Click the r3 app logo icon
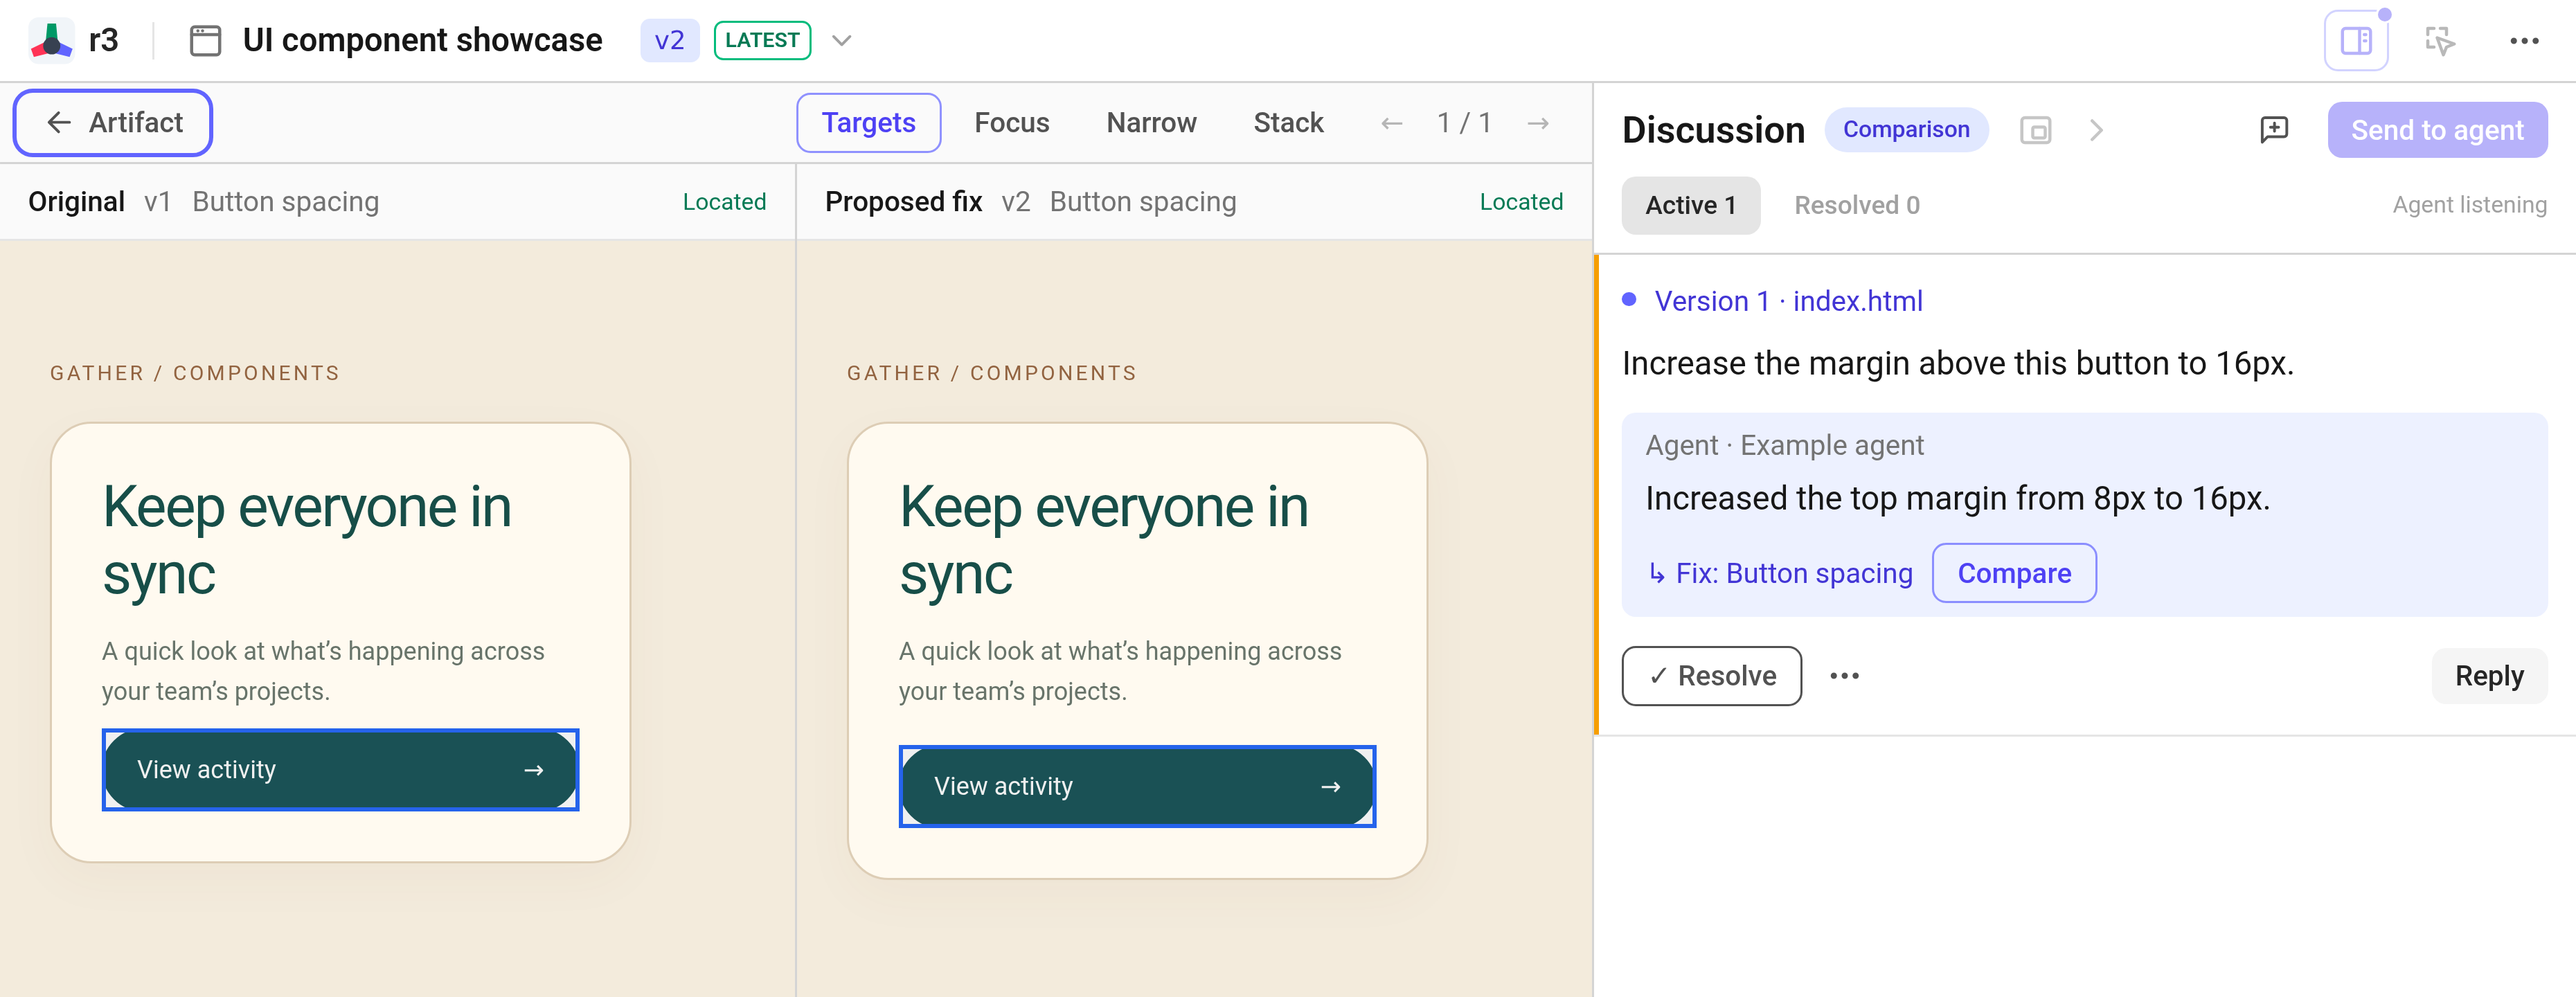Screen dimensions: 2576x997 coord(51,40)
